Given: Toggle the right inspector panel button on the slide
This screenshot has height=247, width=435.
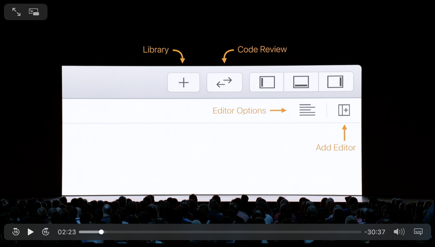Looking at the screenshot, I should [336, 82].
